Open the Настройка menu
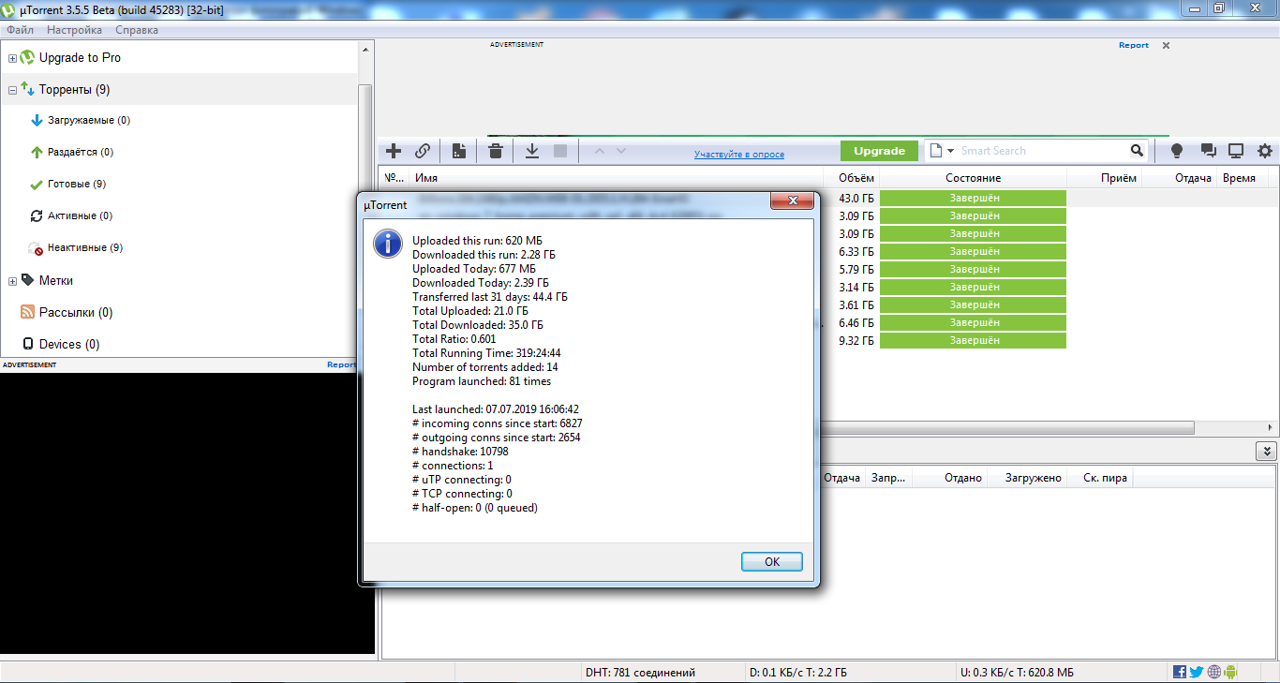1280x683 pixels. (74, 30)
